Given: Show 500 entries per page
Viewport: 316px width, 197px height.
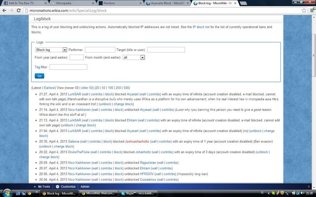Looking at the screenshot, I should pyautogui.click(x=126, y=88).
